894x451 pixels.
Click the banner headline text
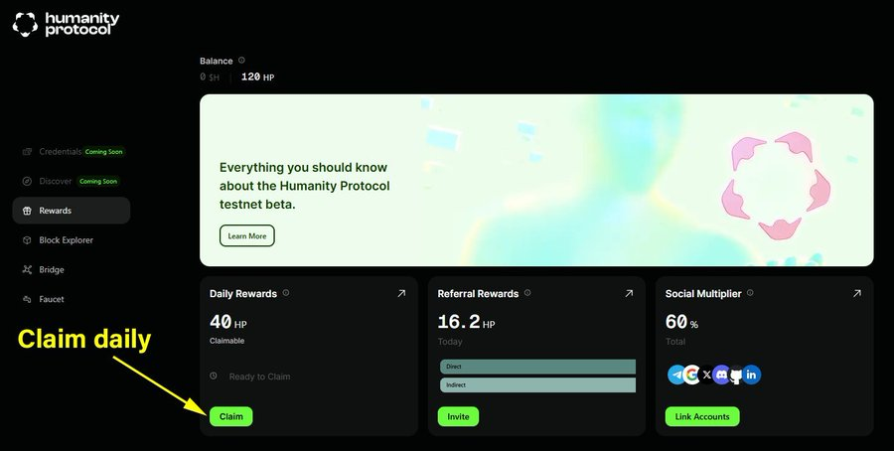pos(305,186)
